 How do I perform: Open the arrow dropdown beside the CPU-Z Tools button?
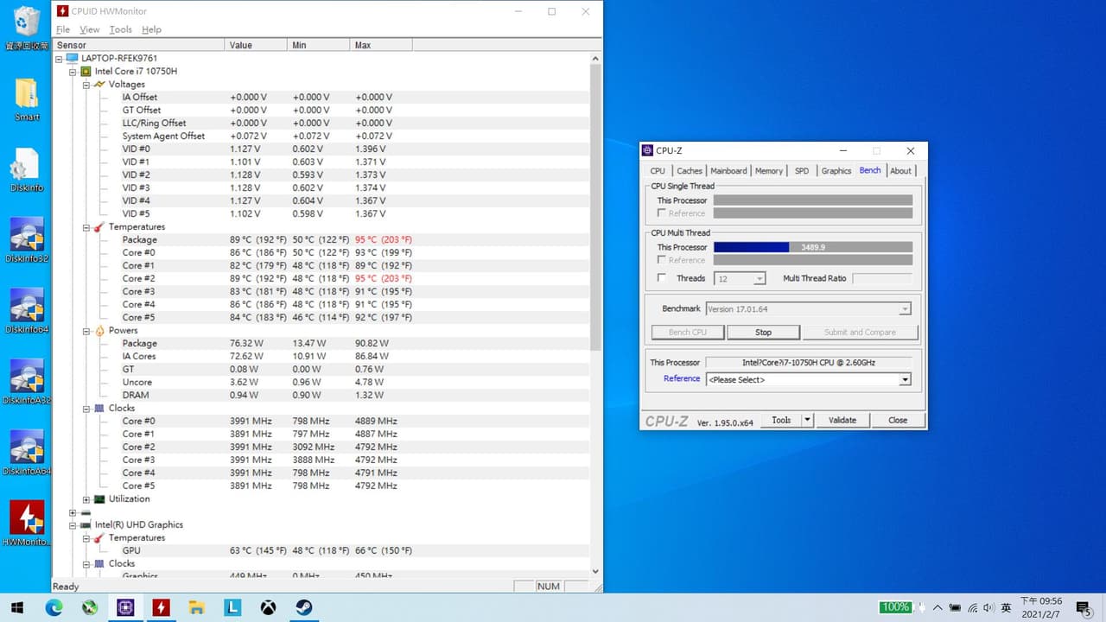tap(807, 420)
